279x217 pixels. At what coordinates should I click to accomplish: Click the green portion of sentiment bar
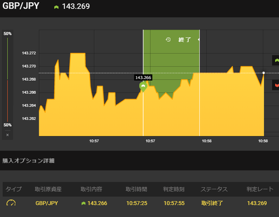8,59
